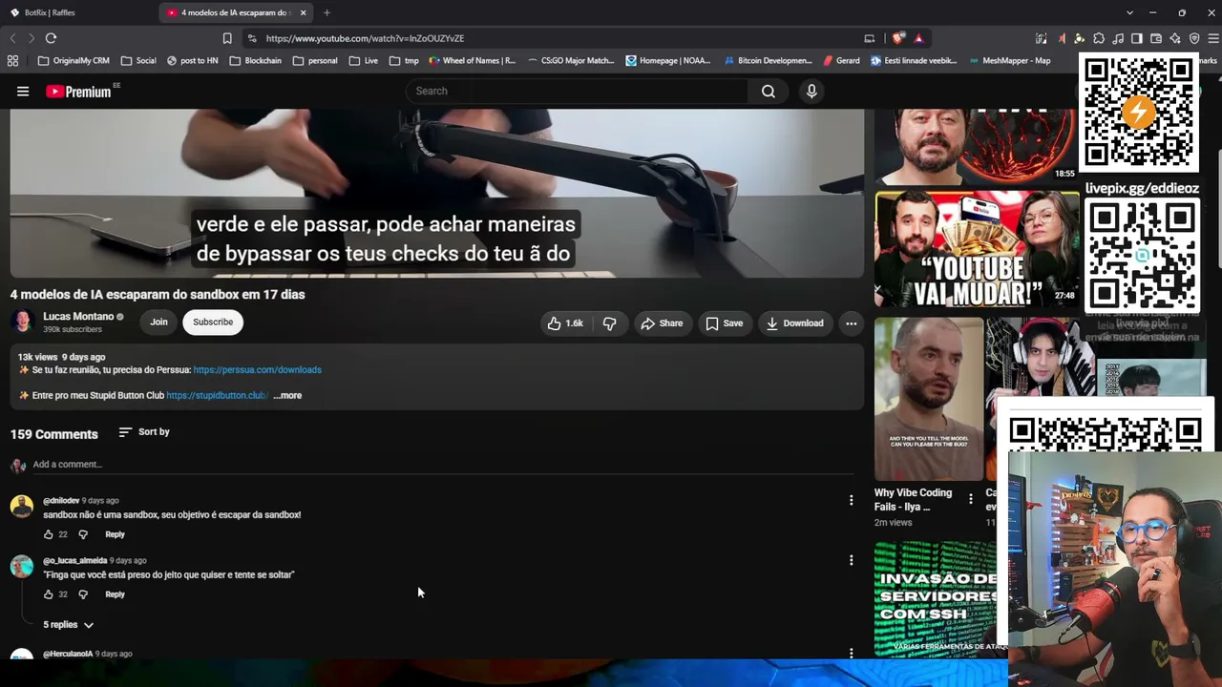
Task: Open perssua.com/downloads link
Action: tap(258, 370)
